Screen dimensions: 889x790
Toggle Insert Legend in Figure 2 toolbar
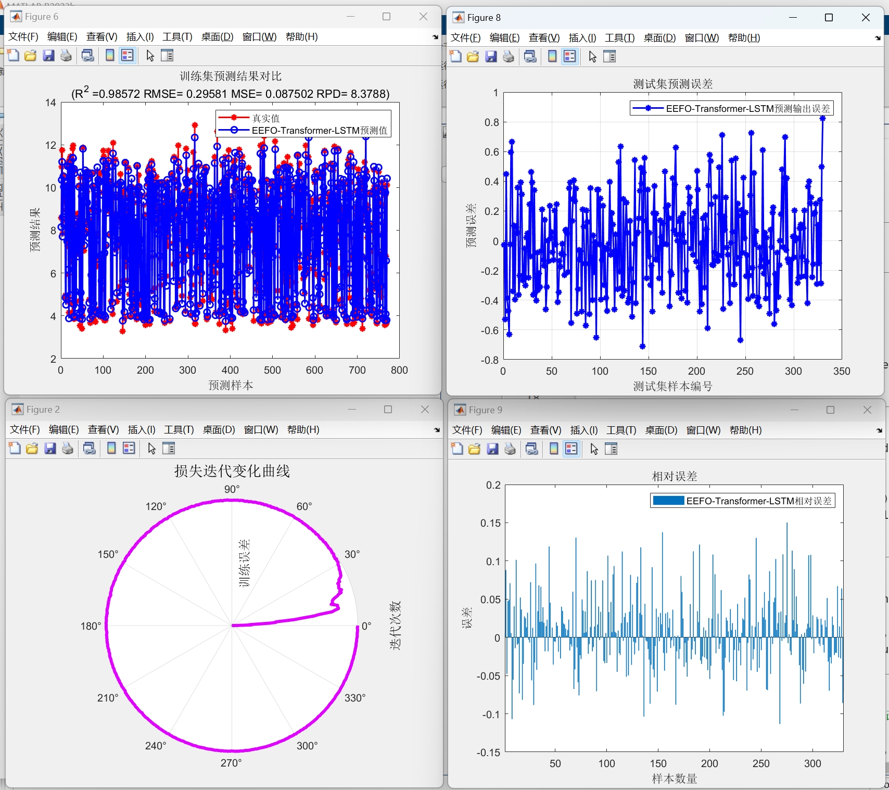pyautogui.click(x=129, y=448)
